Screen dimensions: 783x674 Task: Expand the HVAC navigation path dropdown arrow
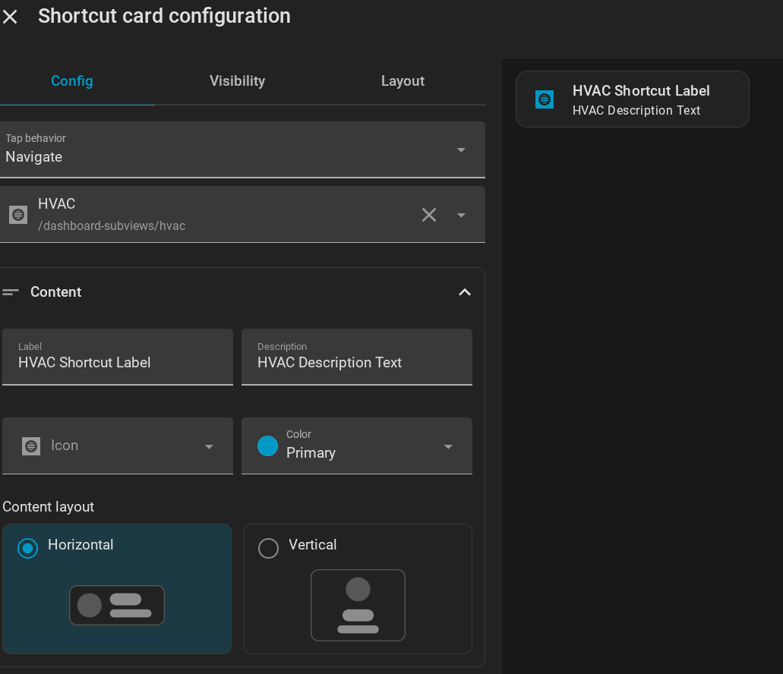click(461, 216)
